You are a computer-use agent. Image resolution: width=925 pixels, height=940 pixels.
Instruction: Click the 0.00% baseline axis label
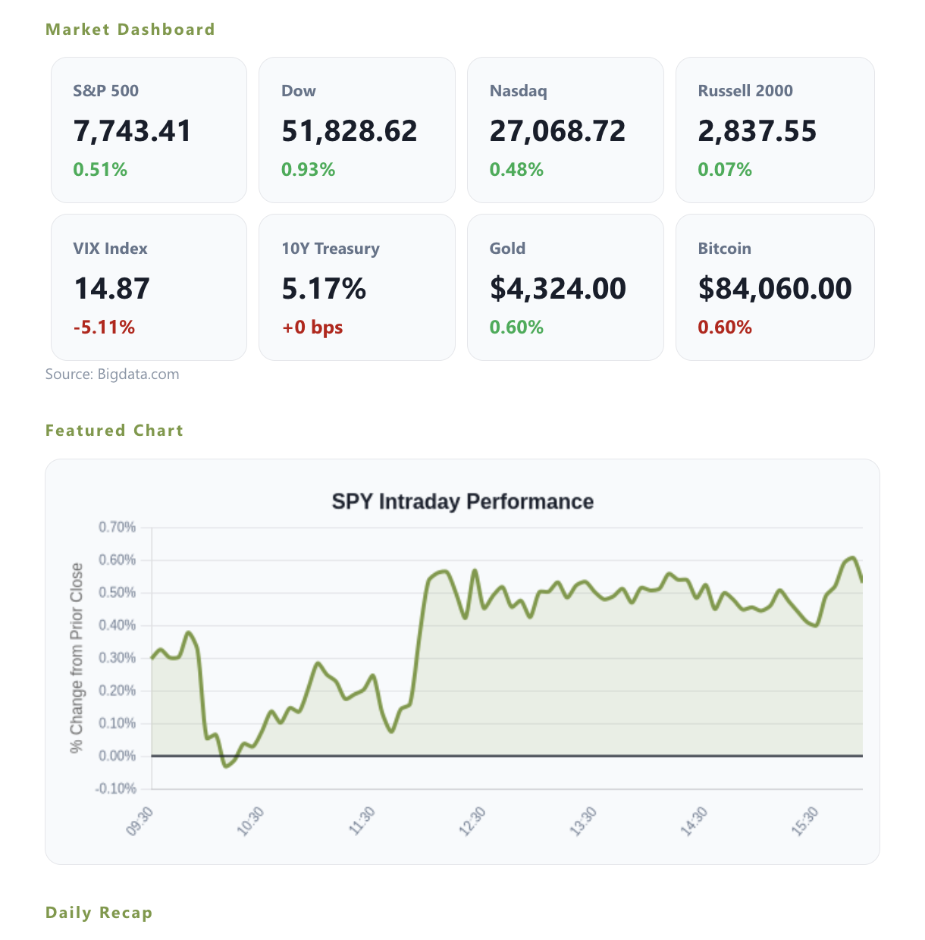pos(118,756)
